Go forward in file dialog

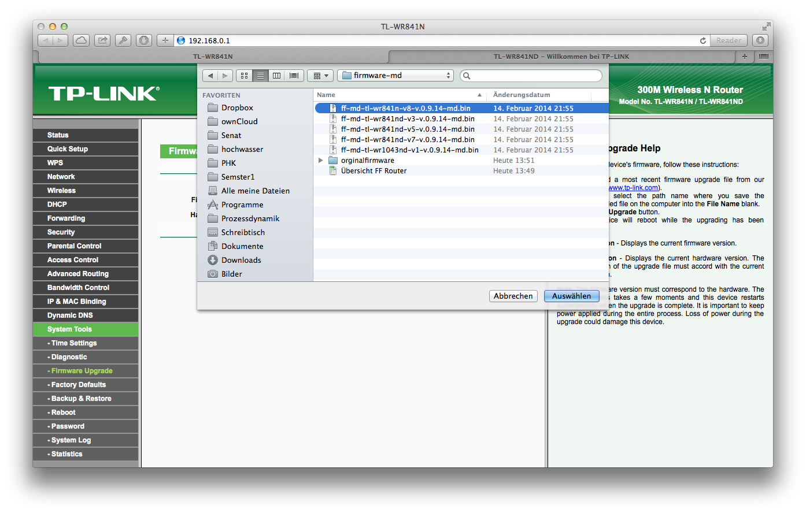225,76
